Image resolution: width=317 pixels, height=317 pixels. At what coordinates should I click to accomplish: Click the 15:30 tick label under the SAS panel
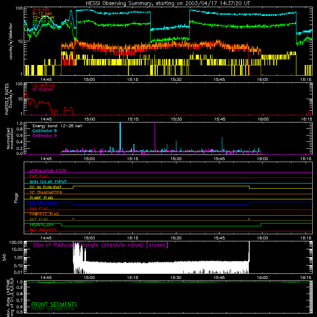pyautogui.click(x=176, y=278)
